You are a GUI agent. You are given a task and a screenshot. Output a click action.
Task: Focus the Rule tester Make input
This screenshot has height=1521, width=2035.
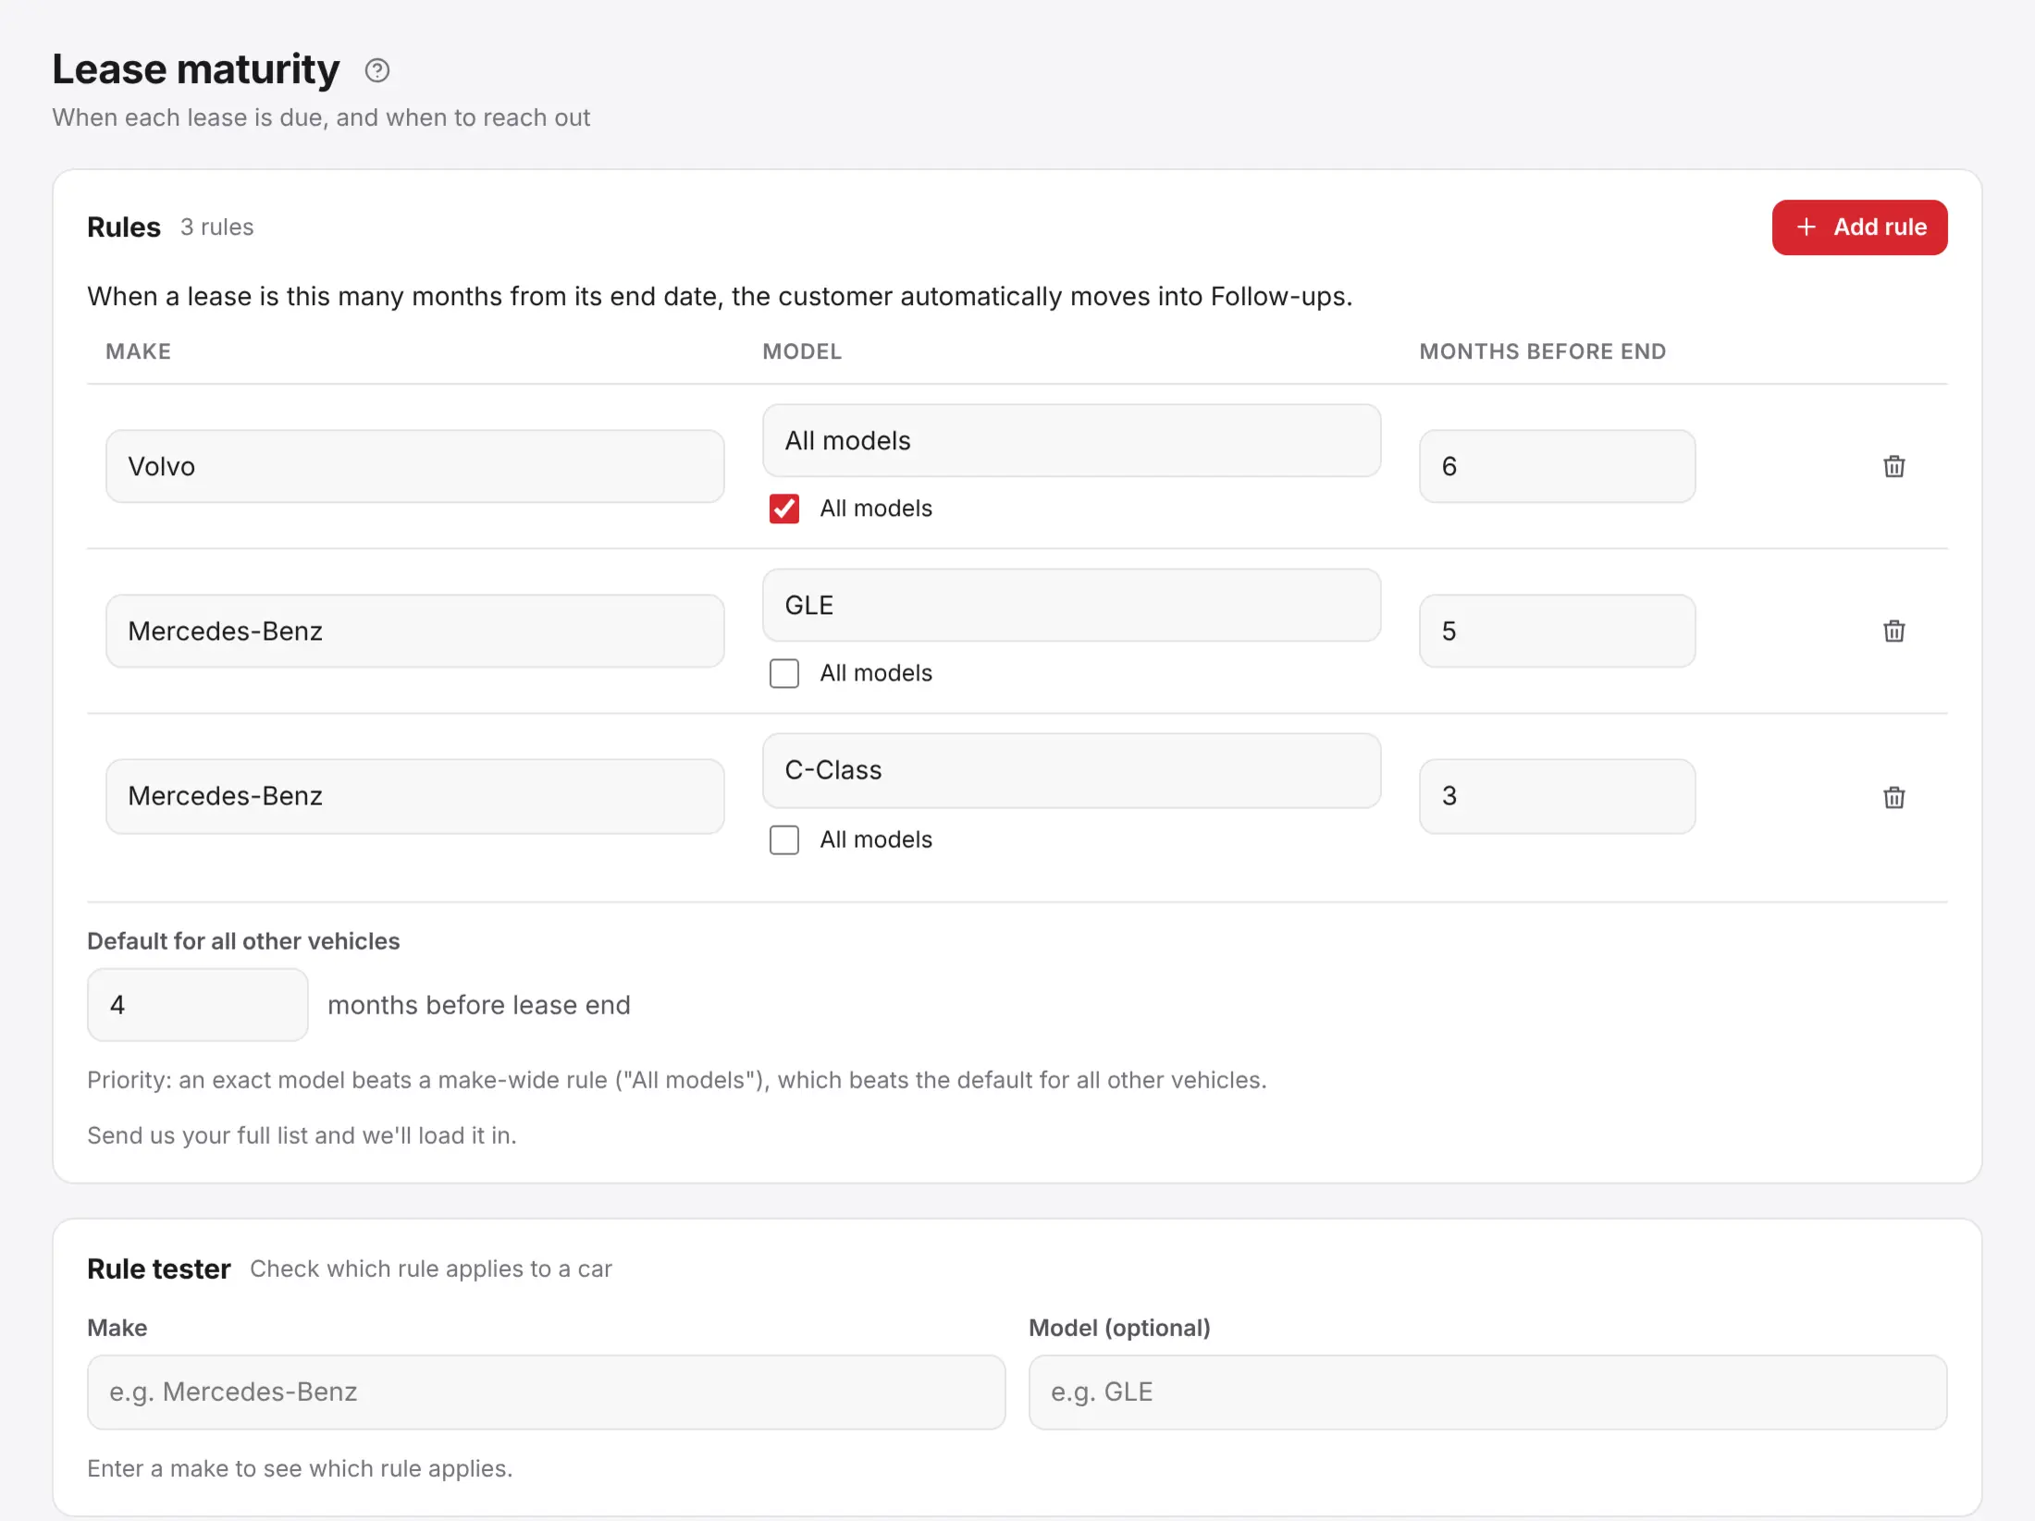click(546, 1392)
